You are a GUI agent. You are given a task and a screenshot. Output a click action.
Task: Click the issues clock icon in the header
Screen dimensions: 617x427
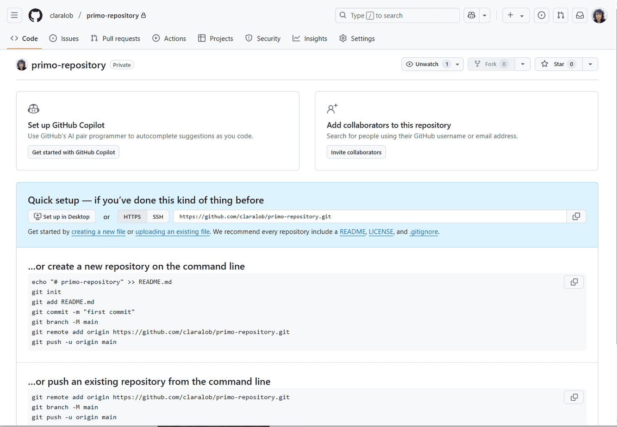(x=542, y=15)
